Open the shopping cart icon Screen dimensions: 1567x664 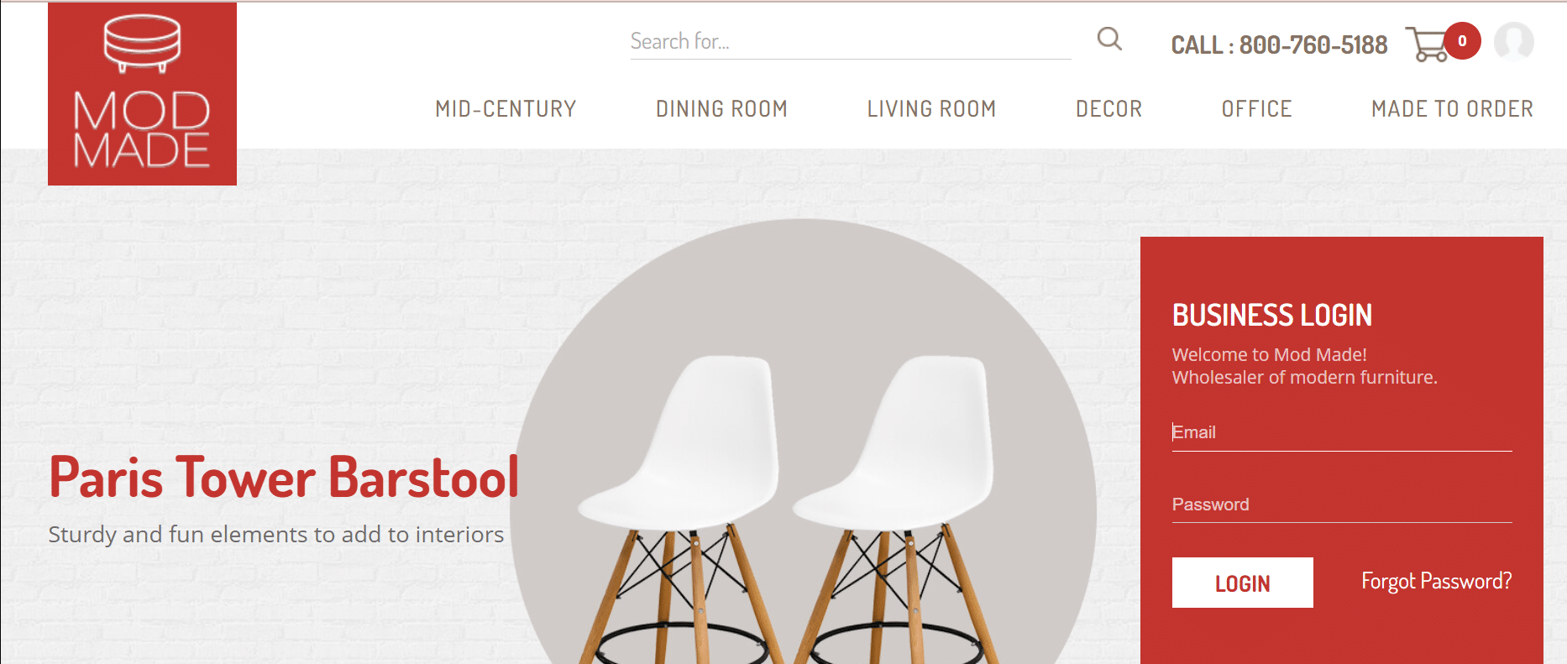(1426, 44)
